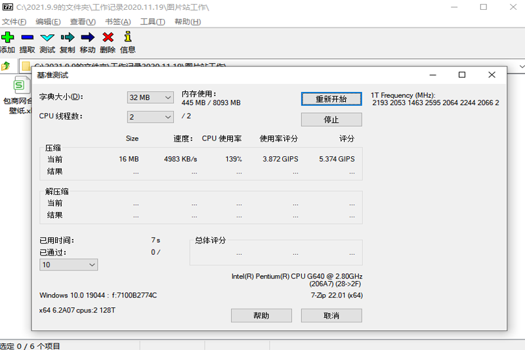The width and height of the screenshot is (525, 350).
Task: Click the 16 MB size value
Action: click(129, 159)
